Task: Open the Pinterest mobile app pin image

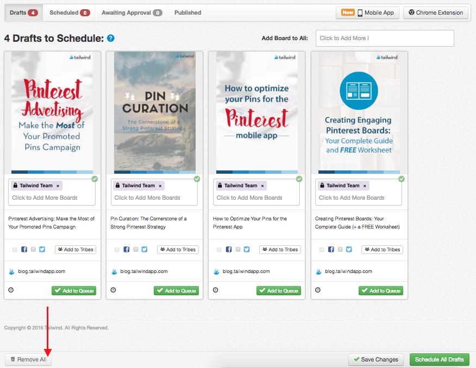Action: (x=257, y=113)
